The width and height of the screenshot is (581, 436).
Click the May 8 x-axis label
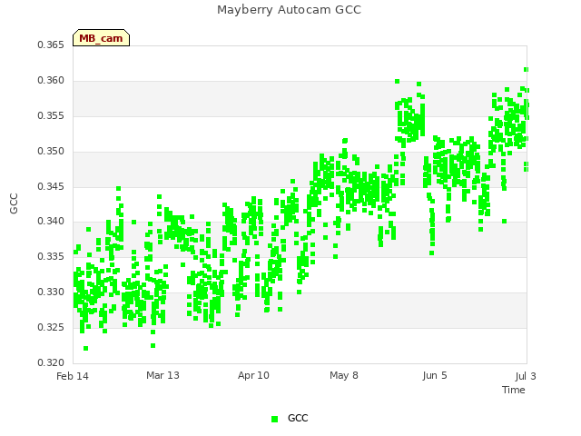[x=344, y=375]
